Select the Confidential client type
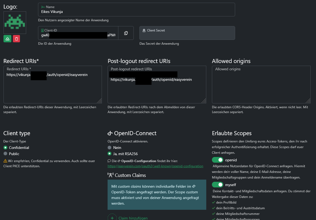Viewport: 316px width, 220px height. 5,148
